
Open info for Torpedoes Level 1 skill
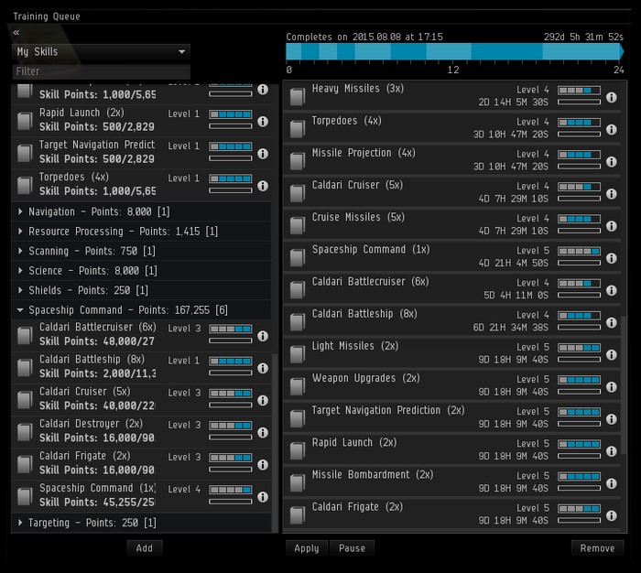[x=263, y=186]
